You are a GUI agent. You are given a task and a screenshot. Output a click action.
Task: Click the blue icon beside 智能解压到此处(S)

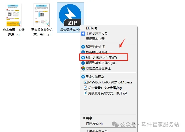pos(83,52)
